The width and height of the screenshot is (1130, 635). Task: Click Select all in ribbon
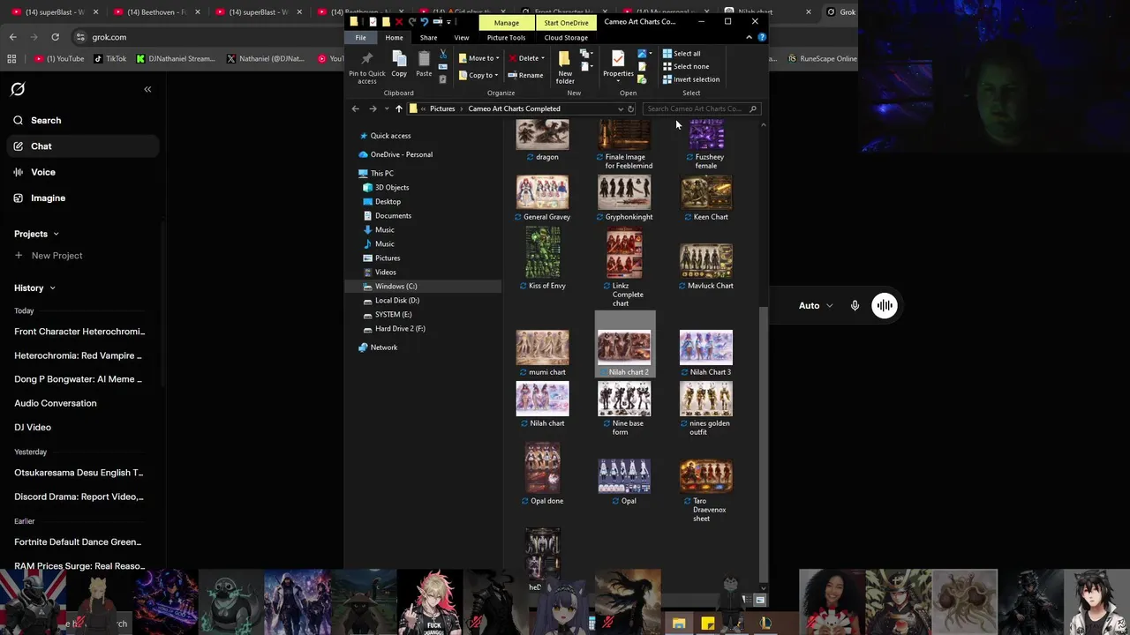pyautogui.click(x=682, y=53)
